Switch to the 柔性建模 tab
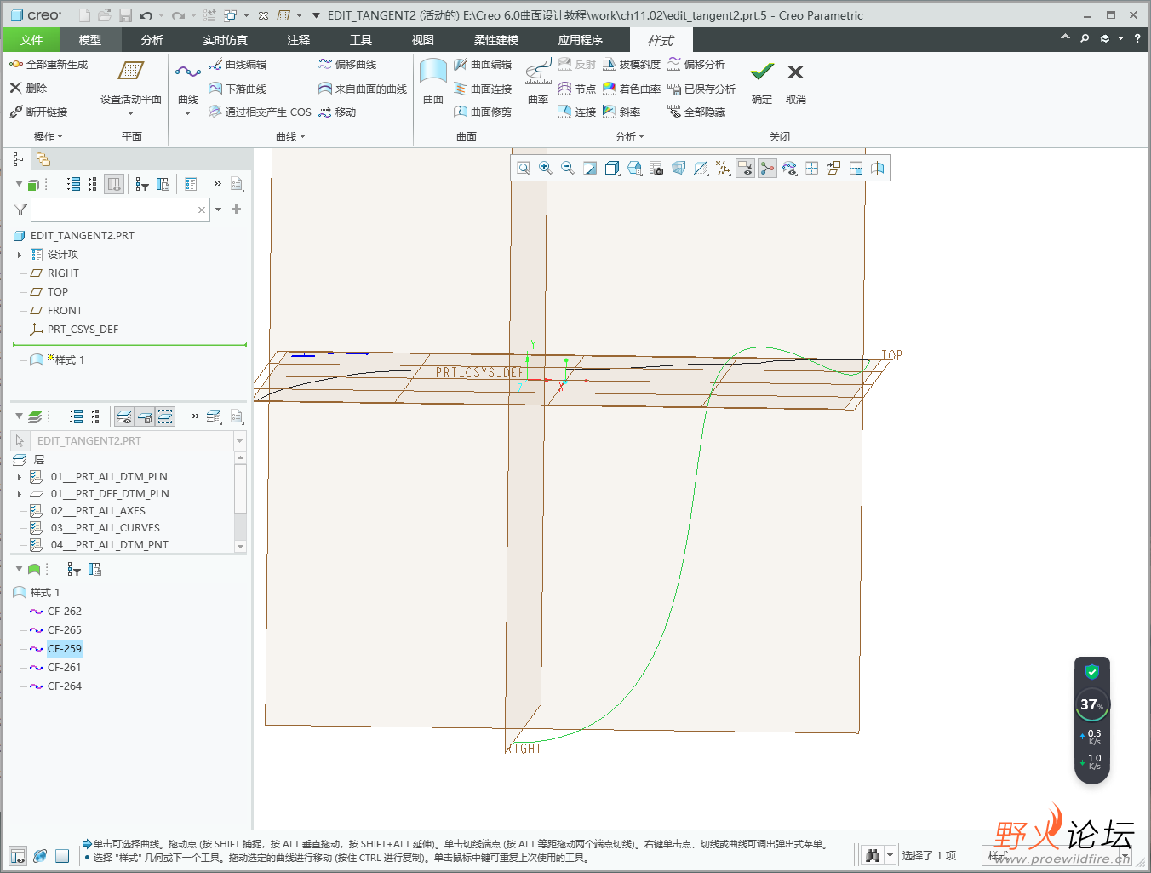This screenshot has width=1151, height=873. coord(496,40)
